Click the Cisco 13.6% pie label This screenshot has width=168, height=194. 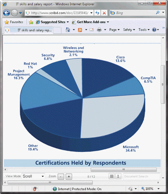120,59
